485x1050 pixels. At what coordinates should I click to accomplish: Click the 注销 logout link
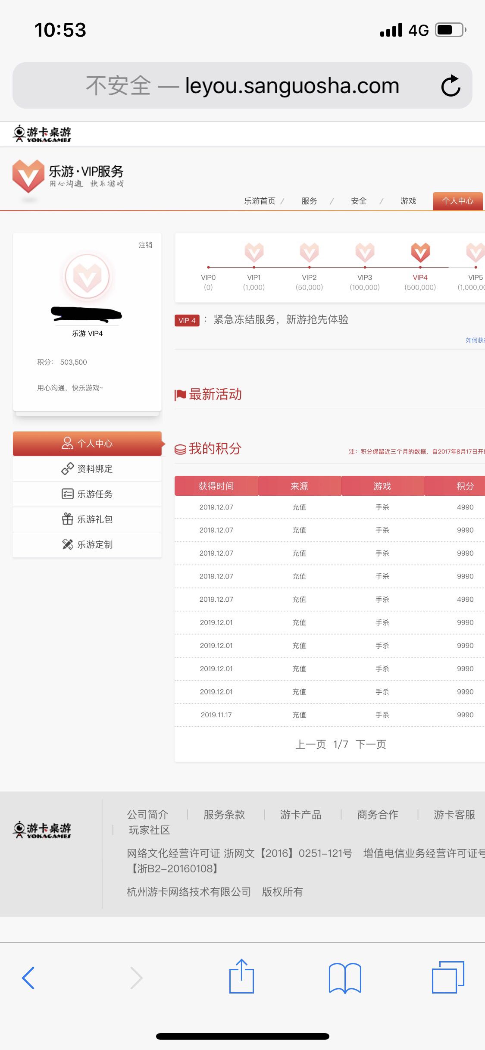pos(145,245)
